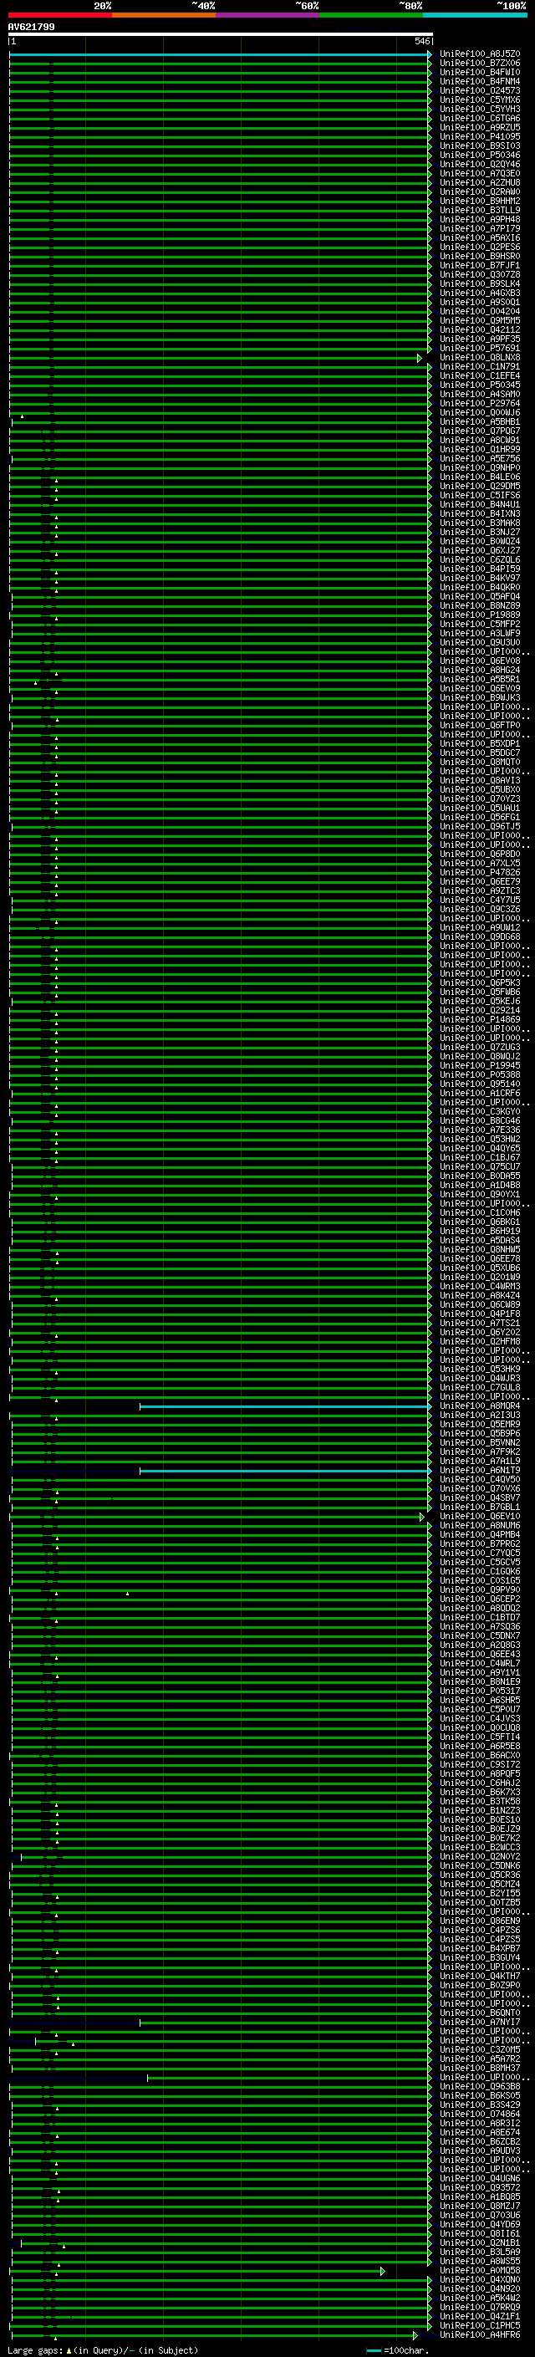Select the UniRef100_A5BHB1 hit label
Image resolution: width=535 pixels, height=2357 pixels.
(x=480, y=421)
